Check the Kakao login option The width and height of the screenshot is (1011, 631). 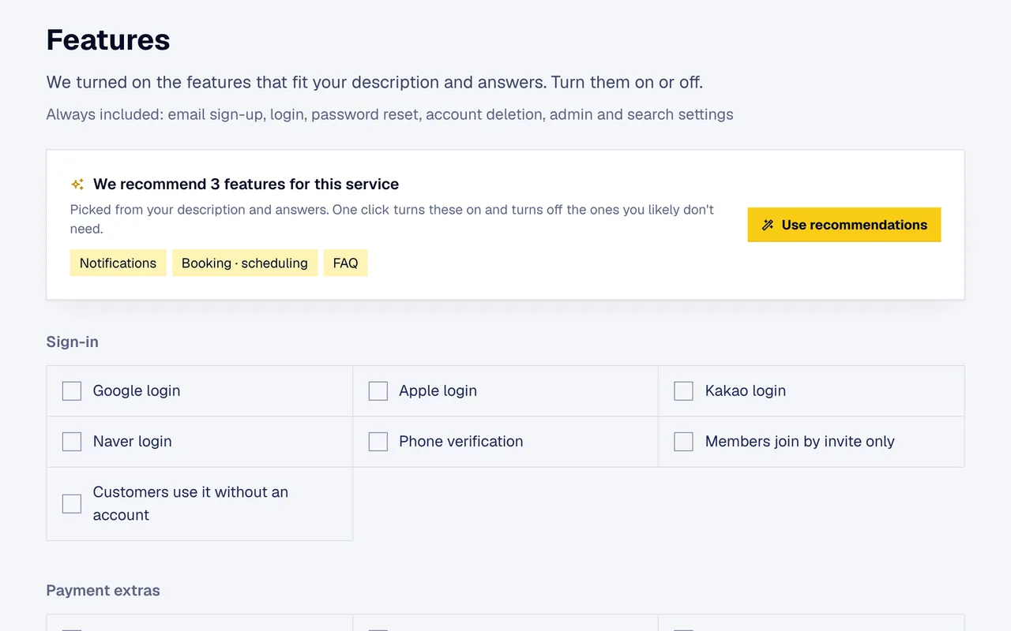(683, 391)
